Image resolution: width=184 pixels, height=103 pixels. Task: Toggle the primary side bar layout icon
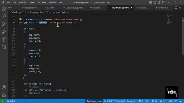point(151,3)
